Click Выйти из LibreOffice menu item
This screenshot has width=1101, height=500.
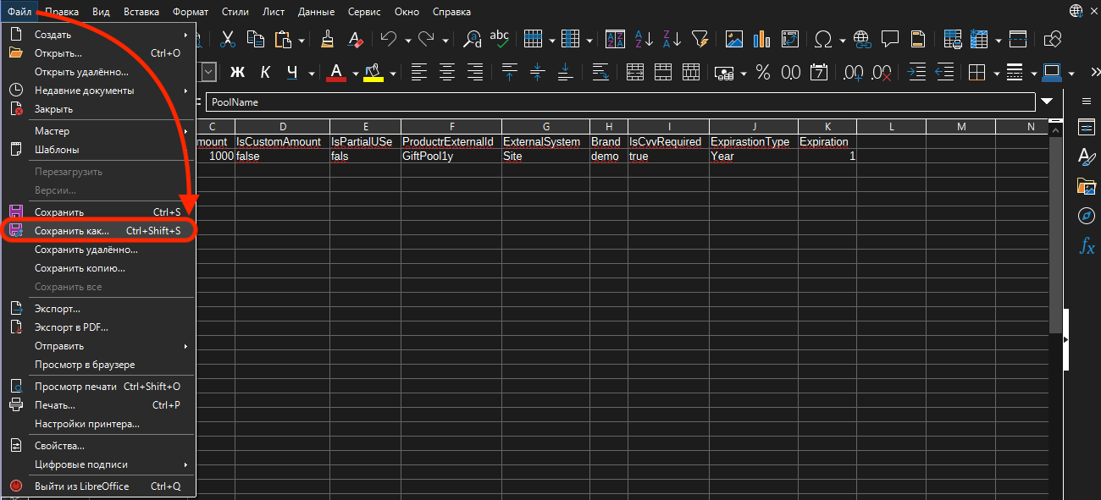[98, 486]
